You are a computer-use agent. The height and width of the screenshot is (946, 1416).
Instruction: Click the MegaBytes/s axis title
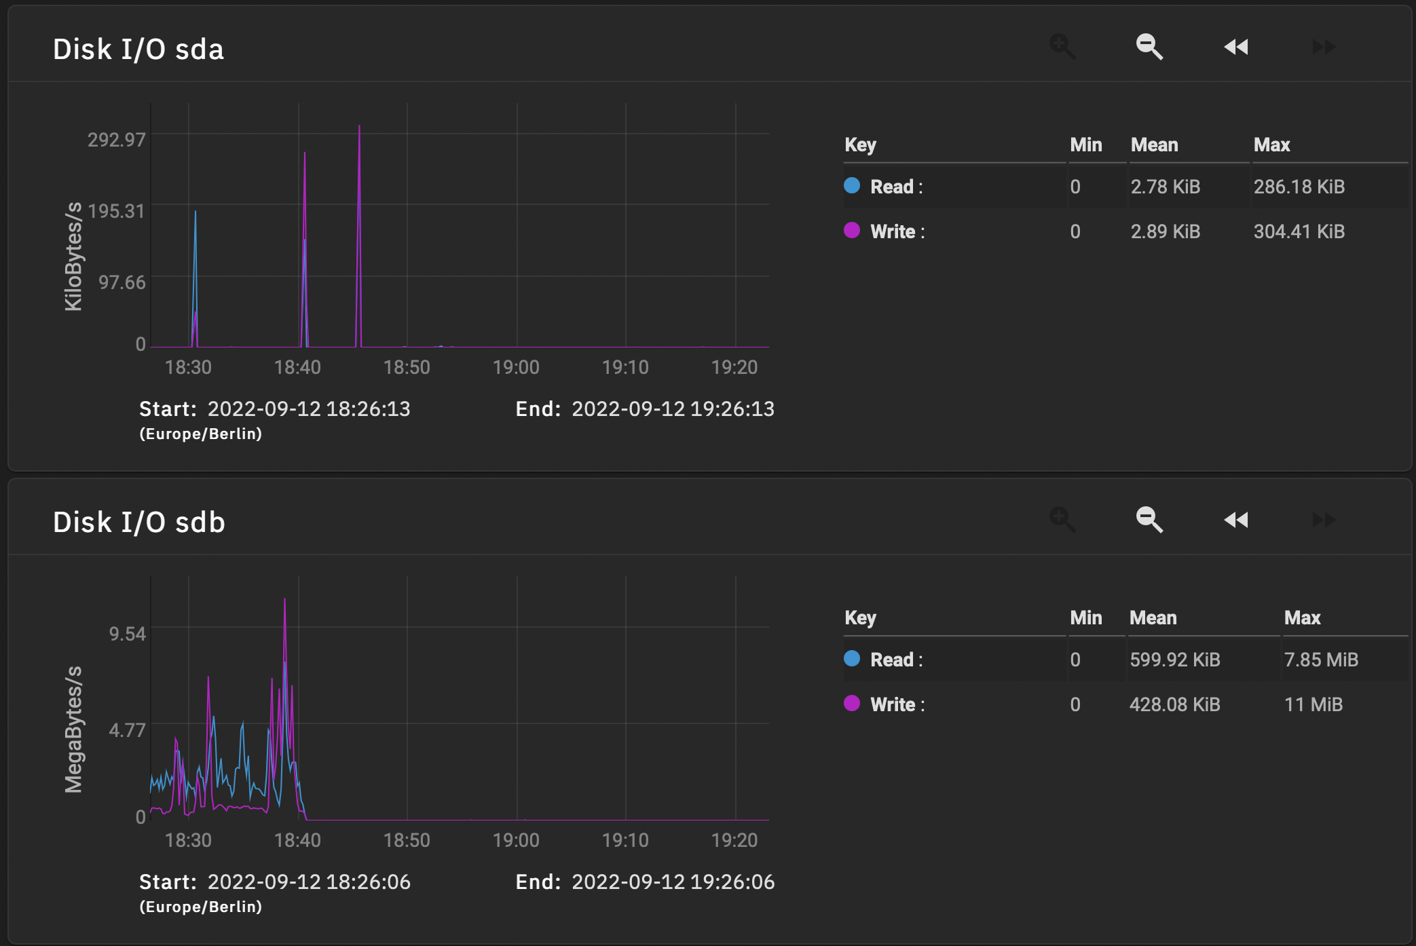(x=73, y=730)
